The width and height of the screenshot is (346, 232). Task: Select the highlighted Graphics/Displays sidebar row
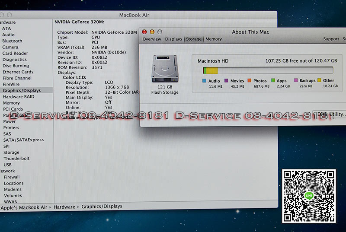[x=26, y=90]
